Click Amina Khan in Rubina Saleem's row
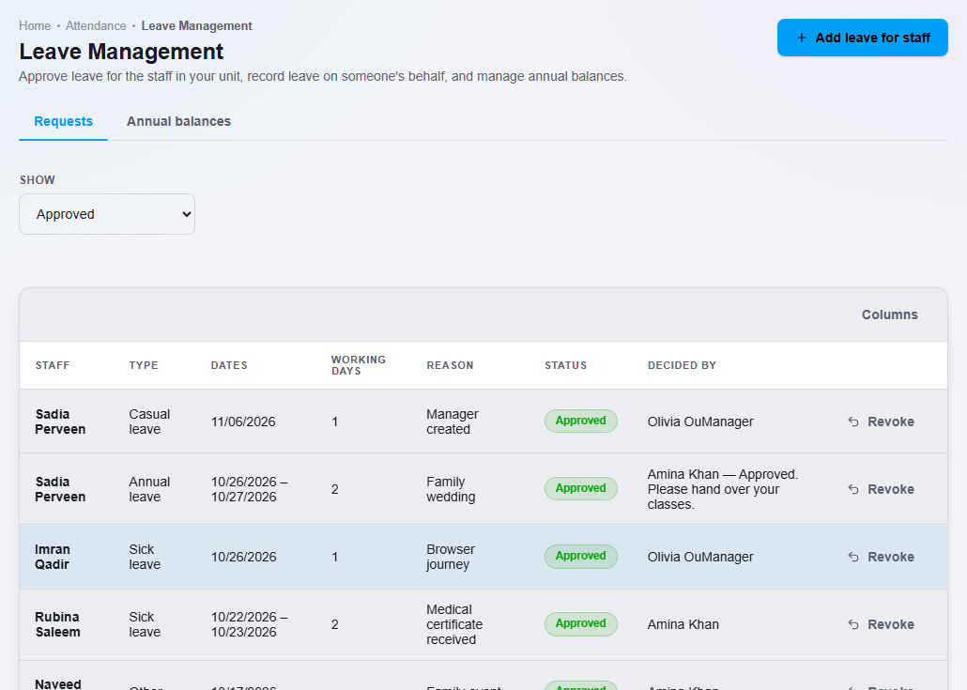Screen dimensions: 967x690 (683, 624)
